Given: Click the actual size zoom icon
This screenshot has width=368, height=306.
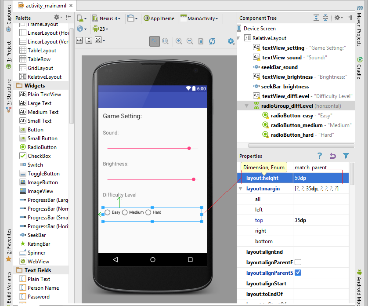Looking at the screenshot, I should point(165,41).
